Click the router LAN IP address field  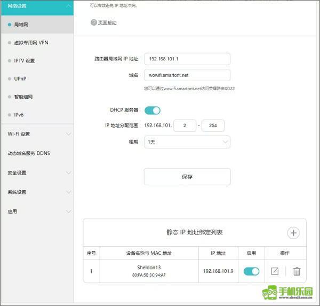pos(187,59)
